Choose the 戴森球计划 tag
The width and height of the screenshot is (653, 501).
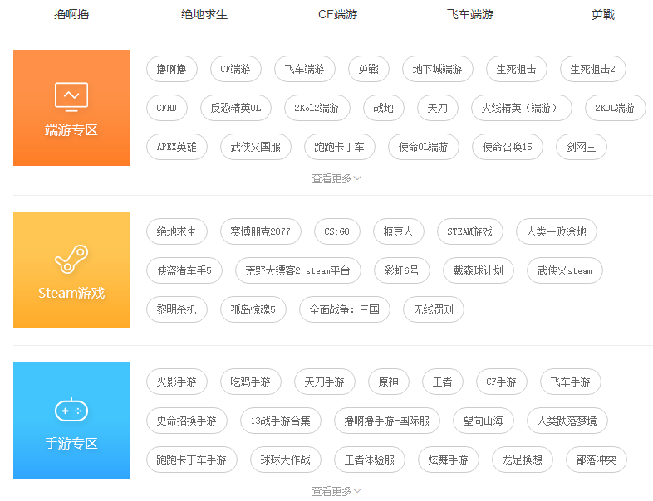coord(478,270)
